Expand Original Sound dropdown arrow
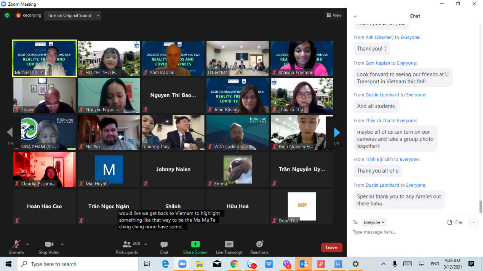The width and height of the screenshot is (483, 271). pyautogui.click(x=98, y=16)
